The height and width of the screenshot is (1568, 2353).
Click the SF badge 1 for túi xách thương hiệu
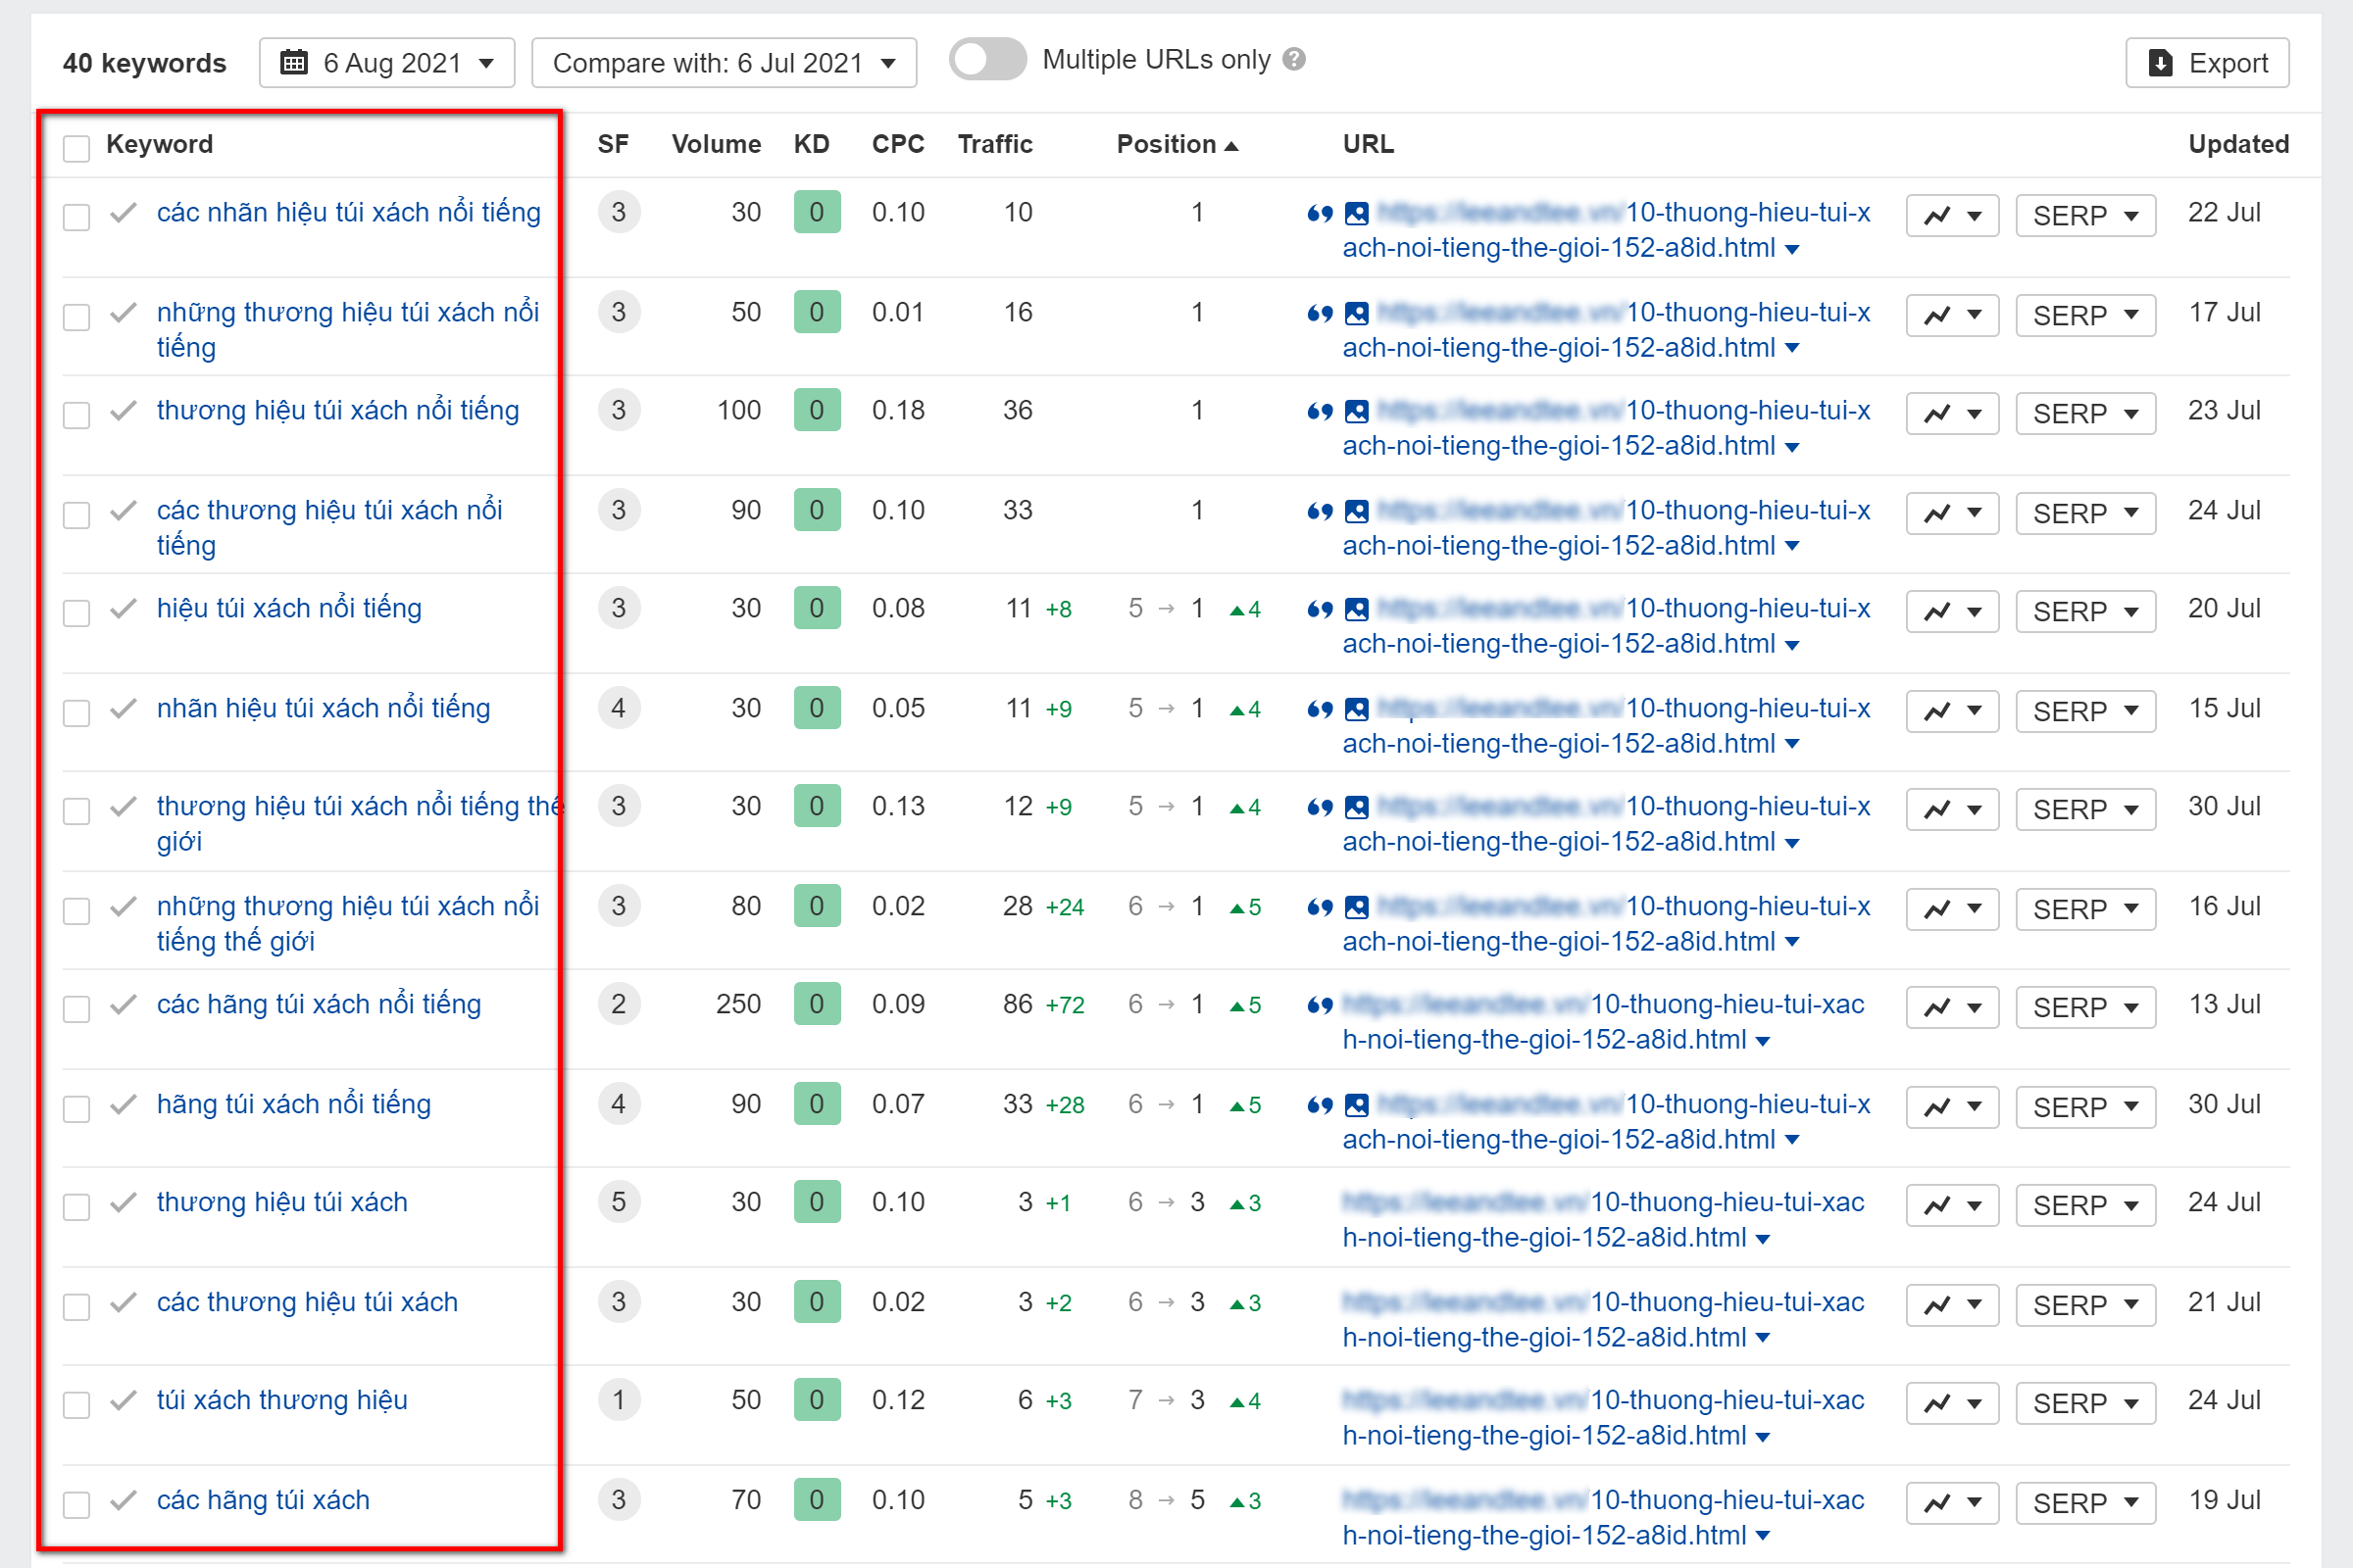tap(619, 1401)
